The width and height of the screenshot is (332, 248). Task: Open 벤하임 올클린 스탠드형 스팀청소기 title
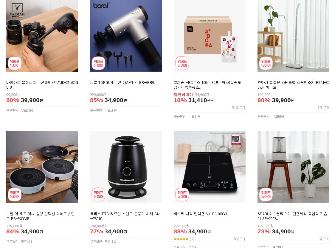click(x=293, y=85)
